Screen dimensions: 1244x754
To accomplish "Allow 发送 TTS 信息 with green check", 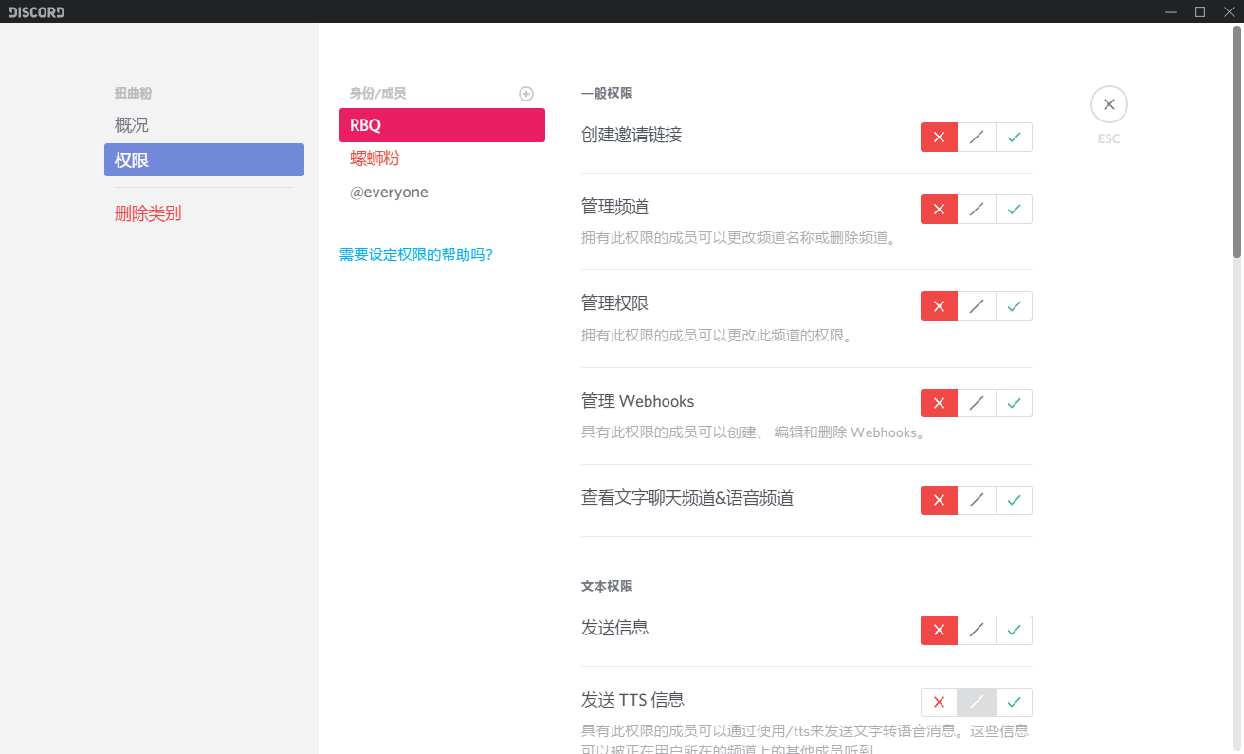I will click(x=1014, y=702).
